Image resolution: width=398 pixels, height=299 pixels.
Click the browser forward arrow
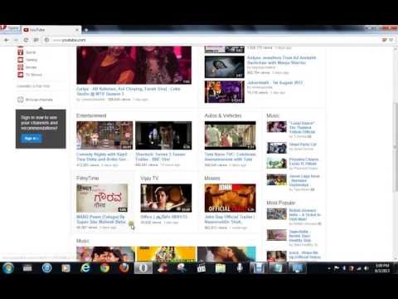tap(16, 40)
